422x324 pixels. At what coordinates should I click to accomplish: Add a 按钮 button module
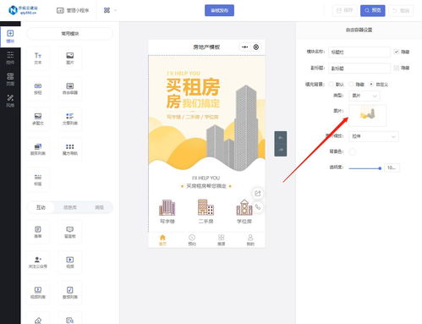38,89
